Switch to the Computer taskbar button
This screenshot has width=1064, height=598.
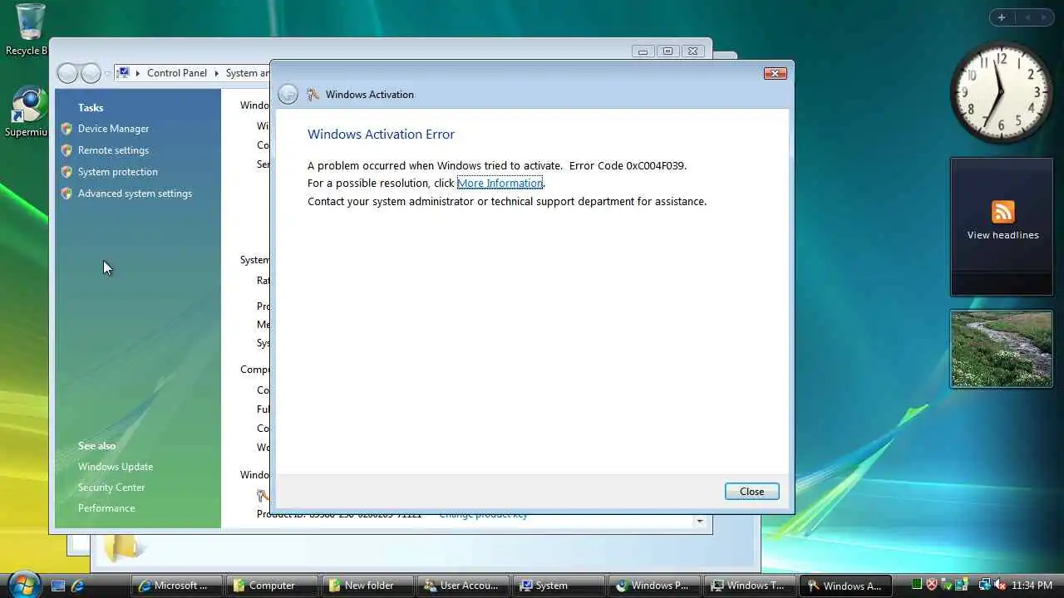coord(273,586)
